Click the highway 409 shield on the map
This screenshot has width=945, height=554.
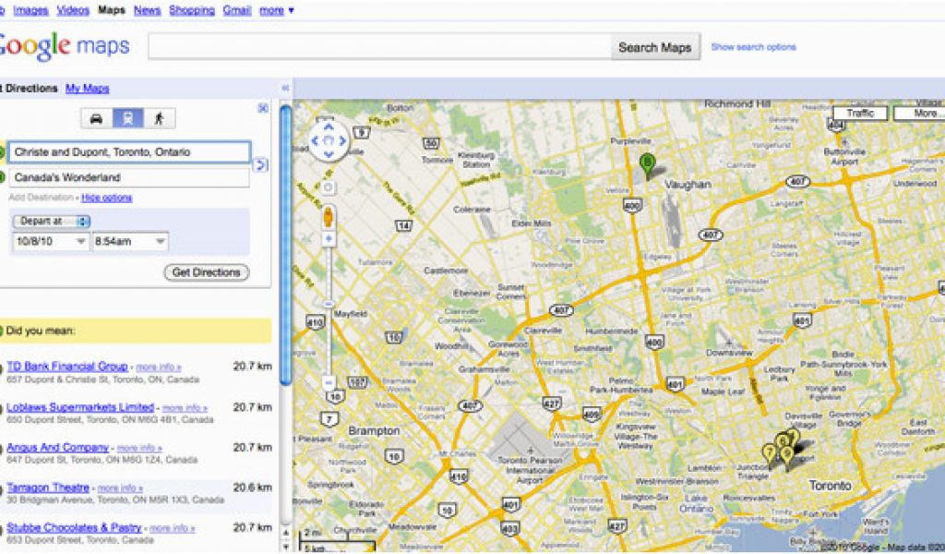[592, 415]
